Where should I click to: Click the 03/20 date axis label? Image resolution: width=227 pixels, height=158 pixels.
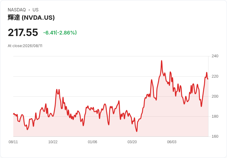(x=132, y=142)
